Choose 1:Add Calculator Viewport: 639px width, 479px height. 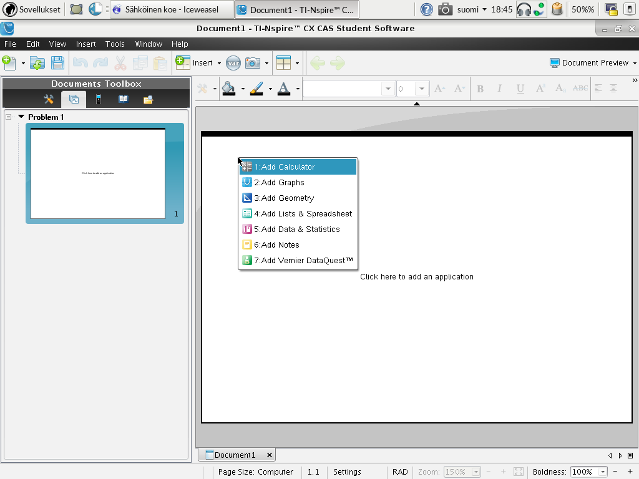[x=298, y=167]
